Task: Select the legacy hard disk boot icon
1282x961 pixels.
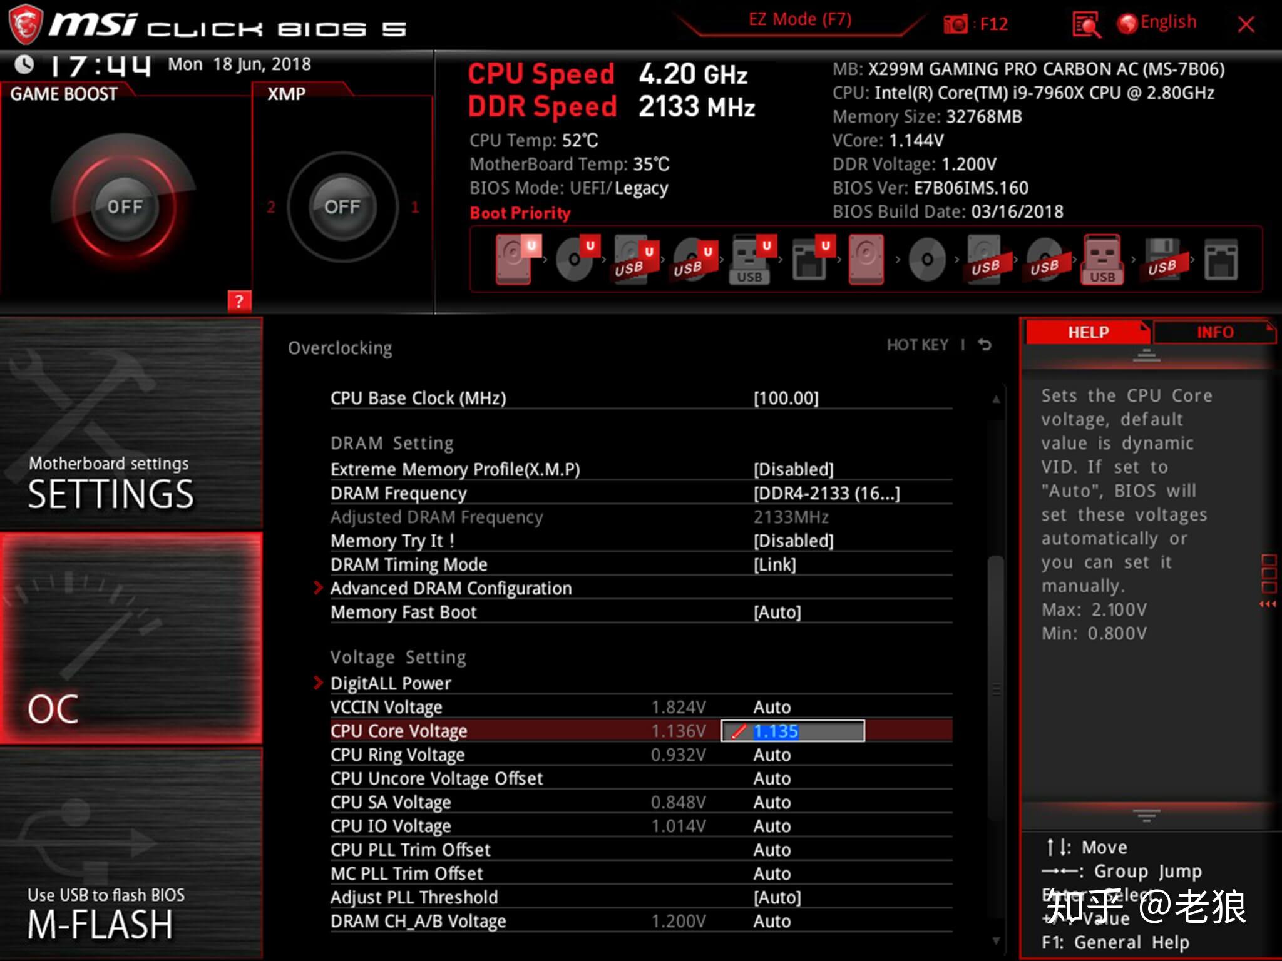Action: 866,259
